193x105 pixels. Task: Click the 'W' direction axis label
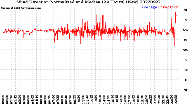(x=185, y=40)
